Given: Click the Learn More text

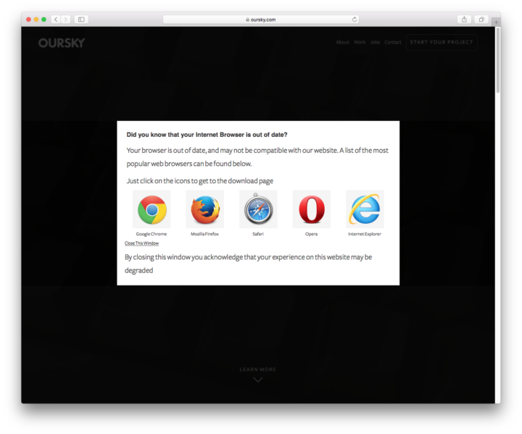Looking at the screenshot, I should click(257, 370).
